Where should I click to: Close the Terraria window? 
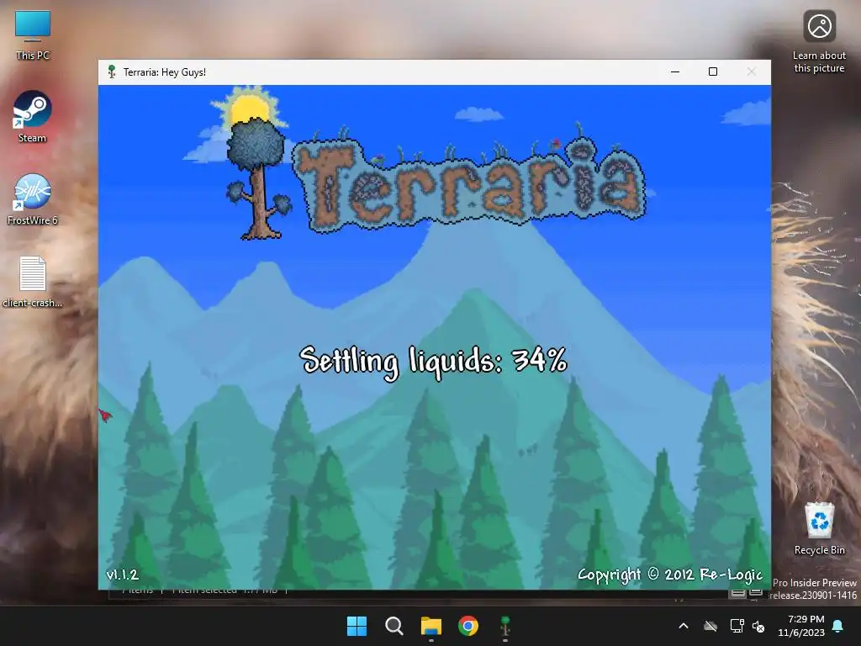coord(751,72)
